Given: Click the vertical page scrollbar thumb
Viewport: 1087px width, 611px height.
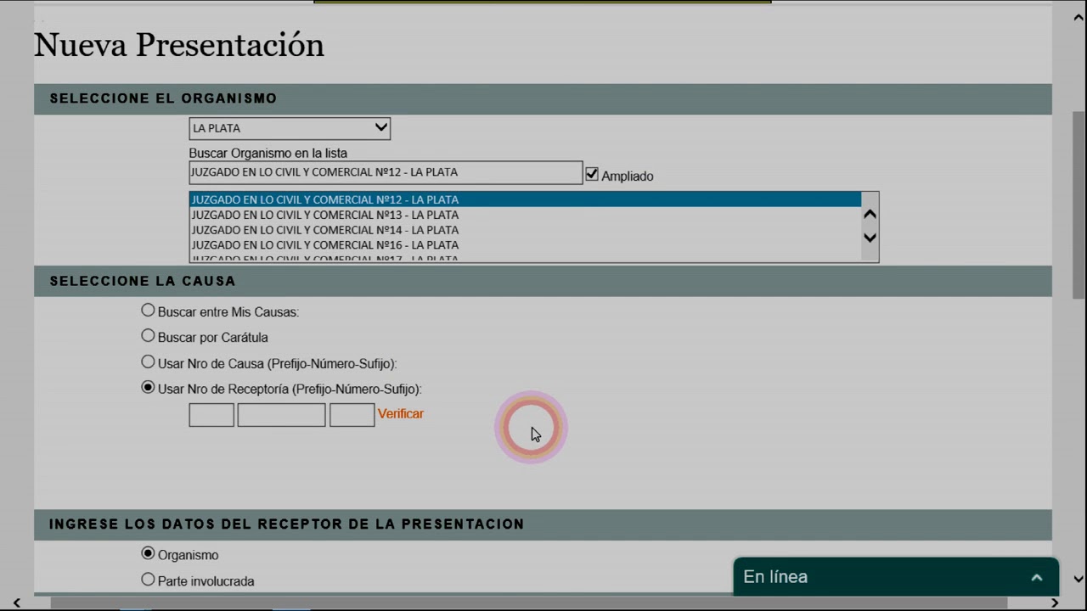Looking at the screenshot, I should 1079,205.
